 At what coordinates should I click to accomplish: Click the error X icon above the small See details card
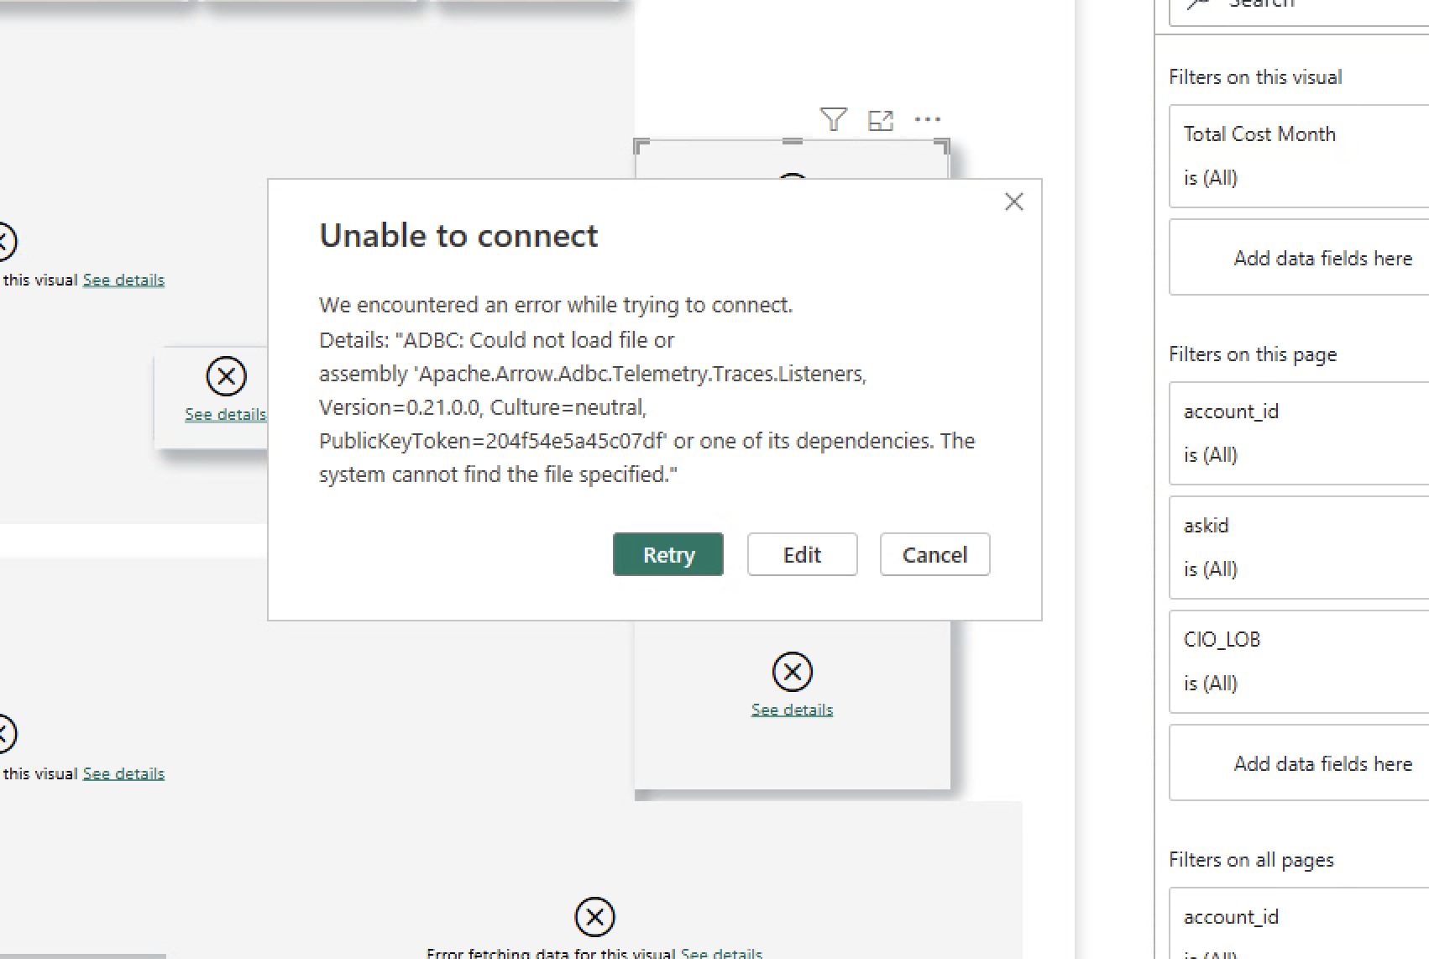pos(226,376)
